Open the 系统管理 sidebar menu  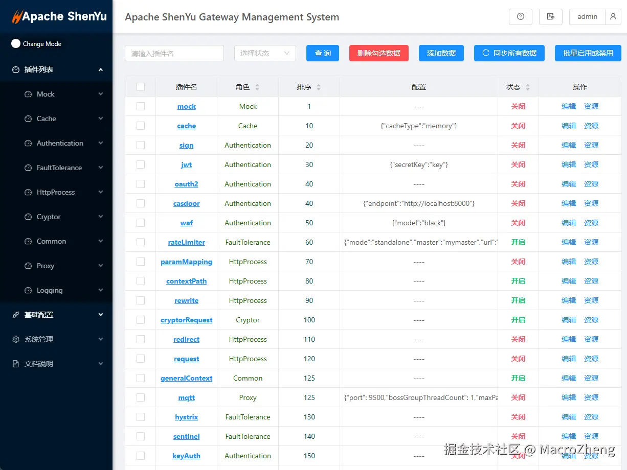click(x=56, y=339)
